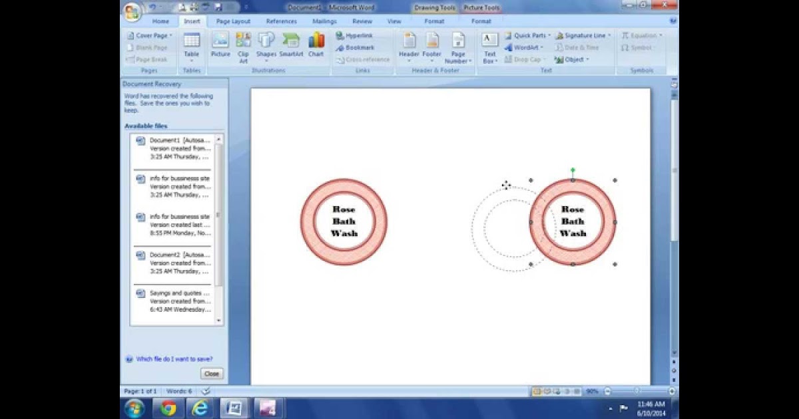The height and width of the screenshot is (419, 799).
Task: Click the Available files list scrollbar
Action: click(219, 229)
